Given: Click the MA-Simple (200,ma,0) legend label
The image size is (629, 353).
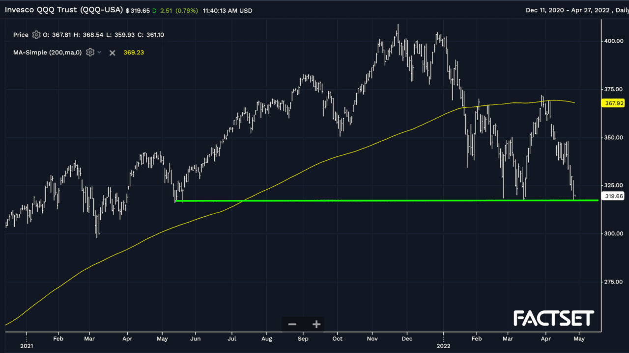Looking at the screenshot, I should click(48, 52).
